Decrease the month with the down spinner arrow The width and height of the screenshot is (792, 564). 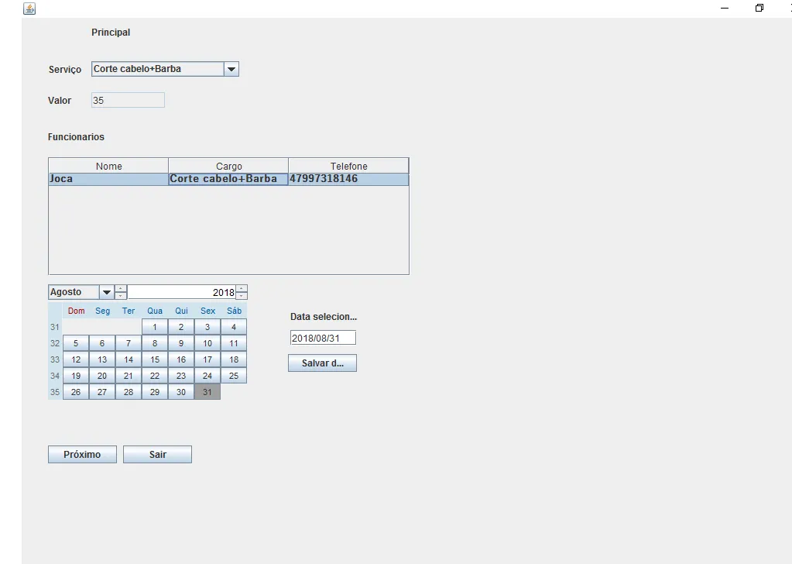121,296
